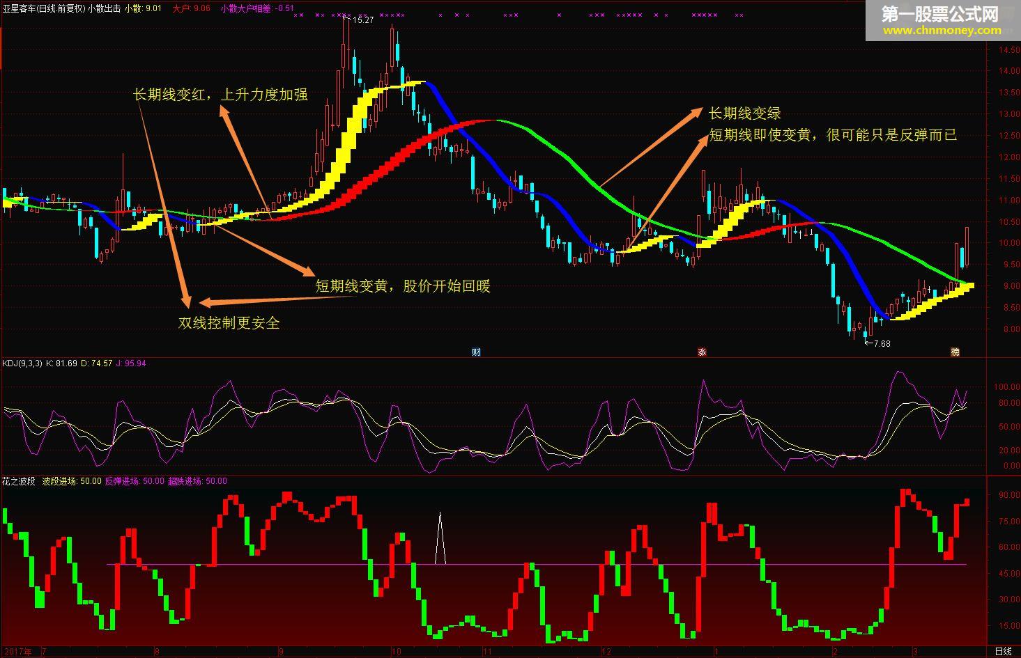Click the red 涨 marker icon
Screen dimensions: 1021x658
(702, 352)
